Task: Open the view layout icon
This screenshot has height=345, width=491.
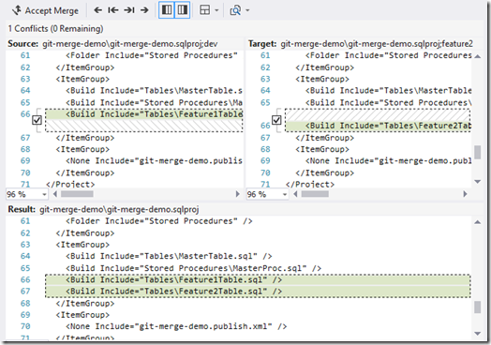Action: click(x=205, y=10)
